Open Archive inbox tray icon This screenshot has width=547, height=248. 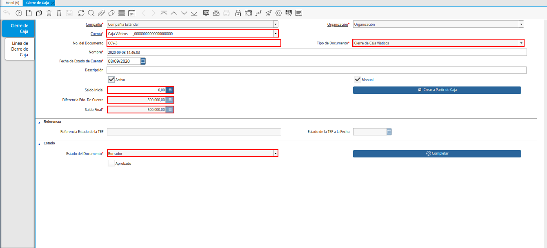tap(216, 13)
